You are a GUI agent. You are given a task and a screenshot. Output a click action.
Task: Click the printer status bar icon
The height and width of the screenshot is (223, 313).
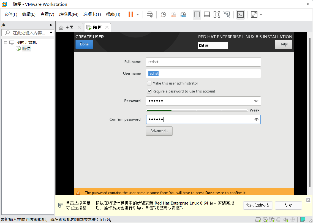[279, 220]
